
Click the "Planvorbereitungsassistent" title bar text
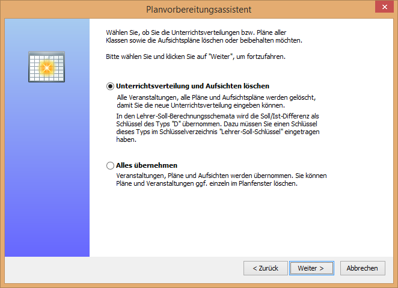[198, 10]
